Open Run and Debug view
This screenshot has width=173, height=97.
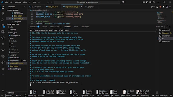pos(3,20)
